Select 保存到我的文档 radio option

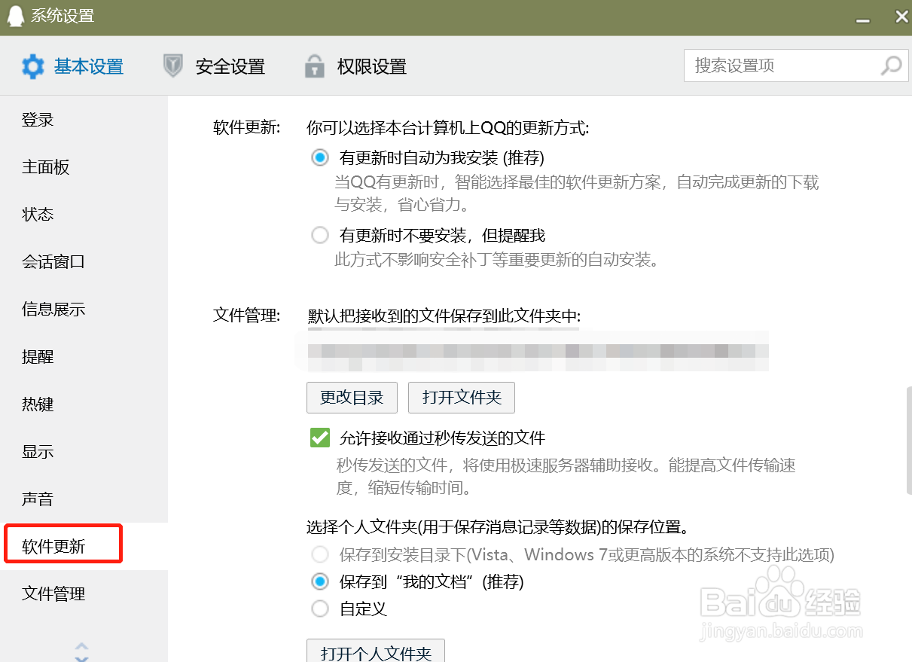point(319,581)
